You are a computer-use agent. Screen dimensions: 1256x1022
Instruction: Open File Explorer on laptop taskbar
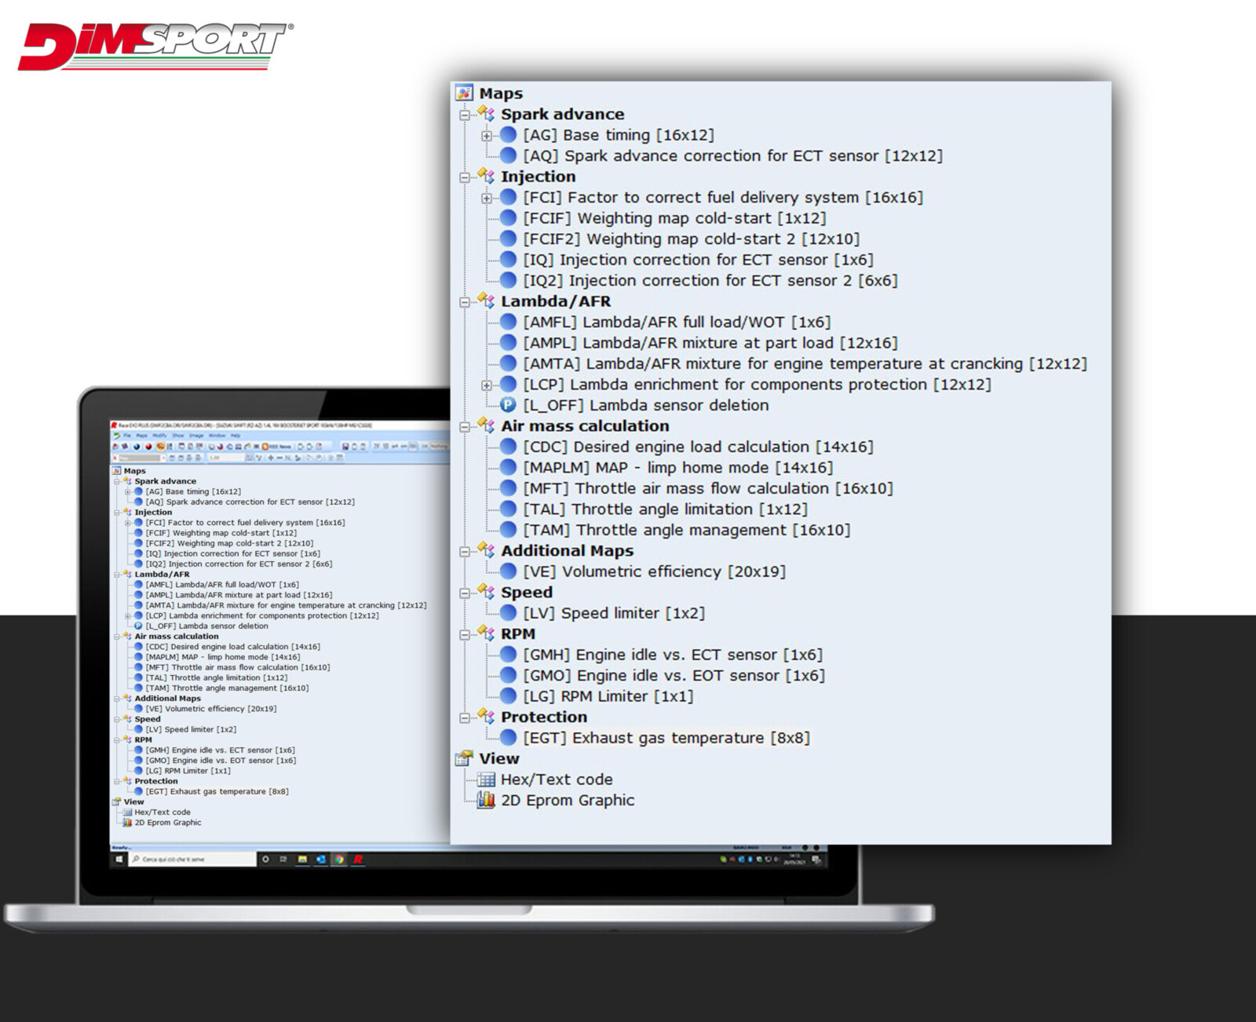[x=302, y=860]
